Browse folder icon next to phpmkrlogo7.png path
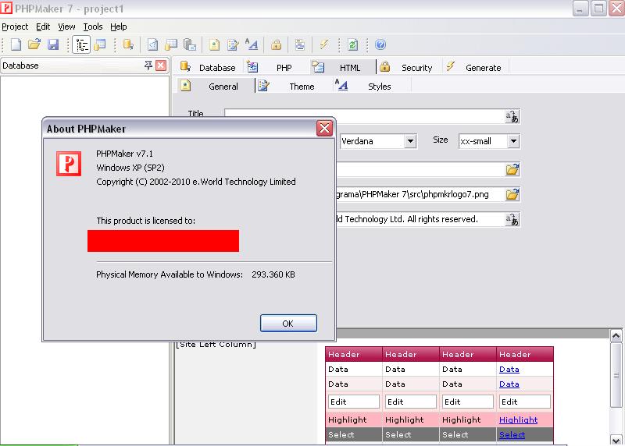Image resolution: width=625 pixels, height=446 pixels. point(512,195)
